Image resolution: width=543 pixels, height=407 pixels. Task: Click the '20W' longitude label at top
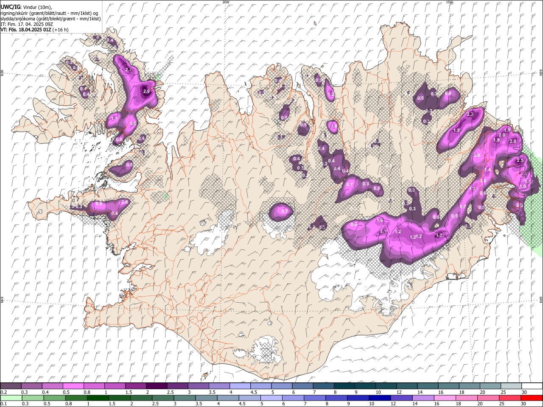[226, 2]
